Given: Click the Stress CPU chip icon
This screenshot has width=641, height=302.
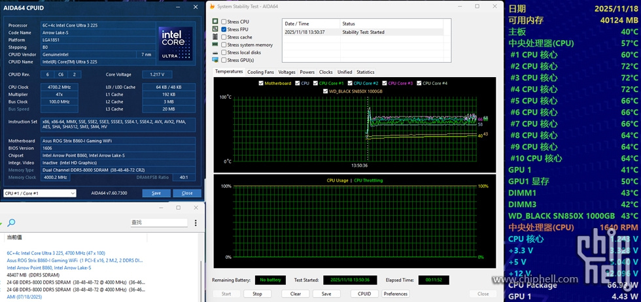Looking at the screenshot, I should [x=215, y=22].
